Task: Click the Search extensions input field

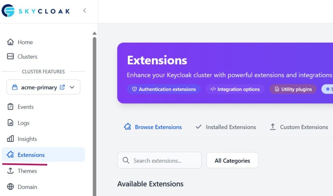Action: [159, 160]
